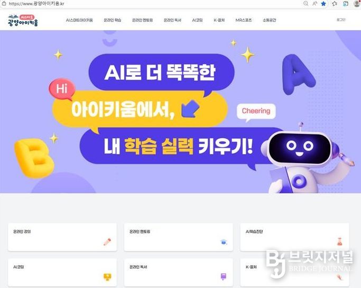Open the browser Collections icon
The width and height of the screenshot is (361, 288).
pyautogui.click(x=346, y=4)
